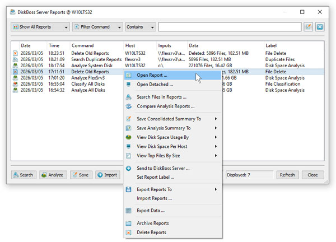Screen dimensions: 336x242
Task: Click the DiskBoss app icon in the title bar
Action: pyautogui.click(x=13, y=12)
